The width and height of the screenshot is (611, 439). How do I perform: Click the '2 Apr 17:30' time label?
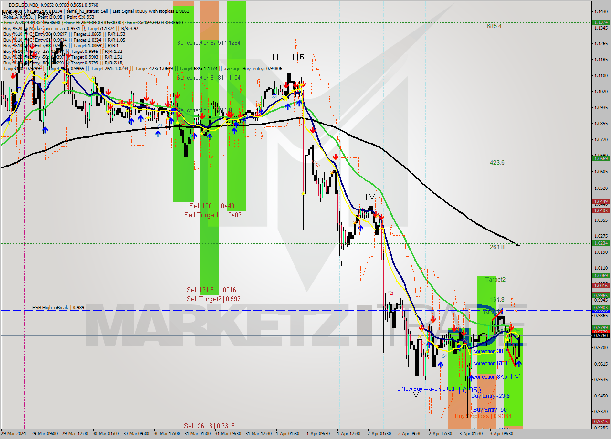click(x=441, y=434)
